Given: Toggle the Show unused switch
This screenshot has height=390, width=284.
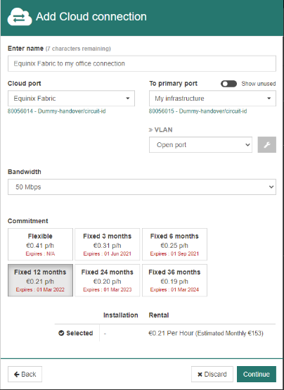Looking at the screenshot, I should pyautogui.click(x=228, y=84).
